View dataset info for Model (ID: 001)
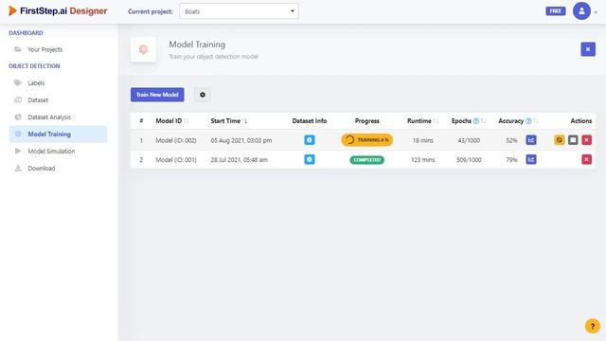This screenshot has width=606, height=341. 310,159
